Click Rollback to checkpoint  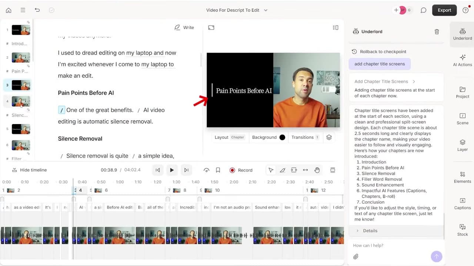tap(379, 52)
